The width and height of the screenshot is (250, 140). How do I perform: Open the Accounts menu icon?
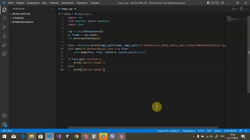[x=4, y=115]
